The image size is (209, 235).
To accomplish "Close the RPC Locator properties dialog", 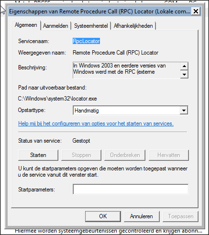I will click(x=196, y=11).
